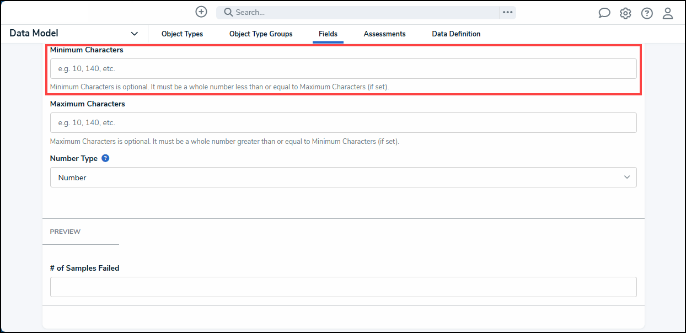Click the # of Samples Failed label
The height and width of the screenshot is (333, 686).
tap(84, 268)
